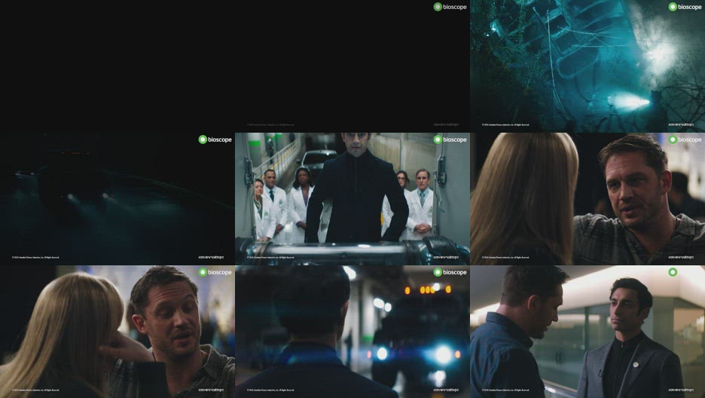Click bioscope logo on the crash-site wreckage frame
The width and height of the screenshot is (705, 398).
coord(685,7)
